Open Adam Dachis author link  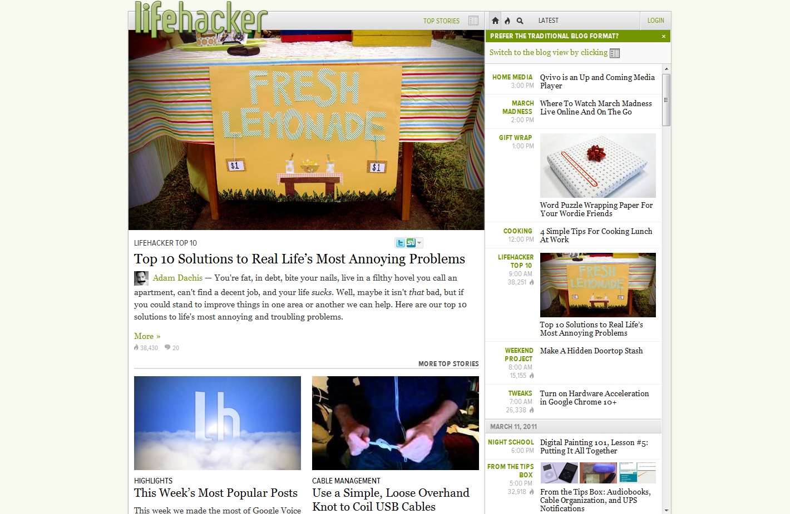click(177, 278)
